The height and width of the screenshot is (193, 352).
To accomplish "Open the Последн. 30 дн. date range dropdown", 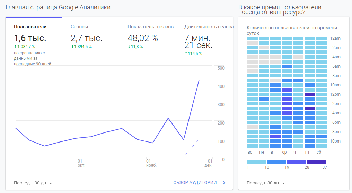I will click(x=266, y=183).
